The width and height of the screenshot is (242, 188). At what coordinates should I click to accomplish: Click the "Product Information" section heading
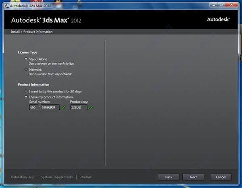[x=33, y=84]
